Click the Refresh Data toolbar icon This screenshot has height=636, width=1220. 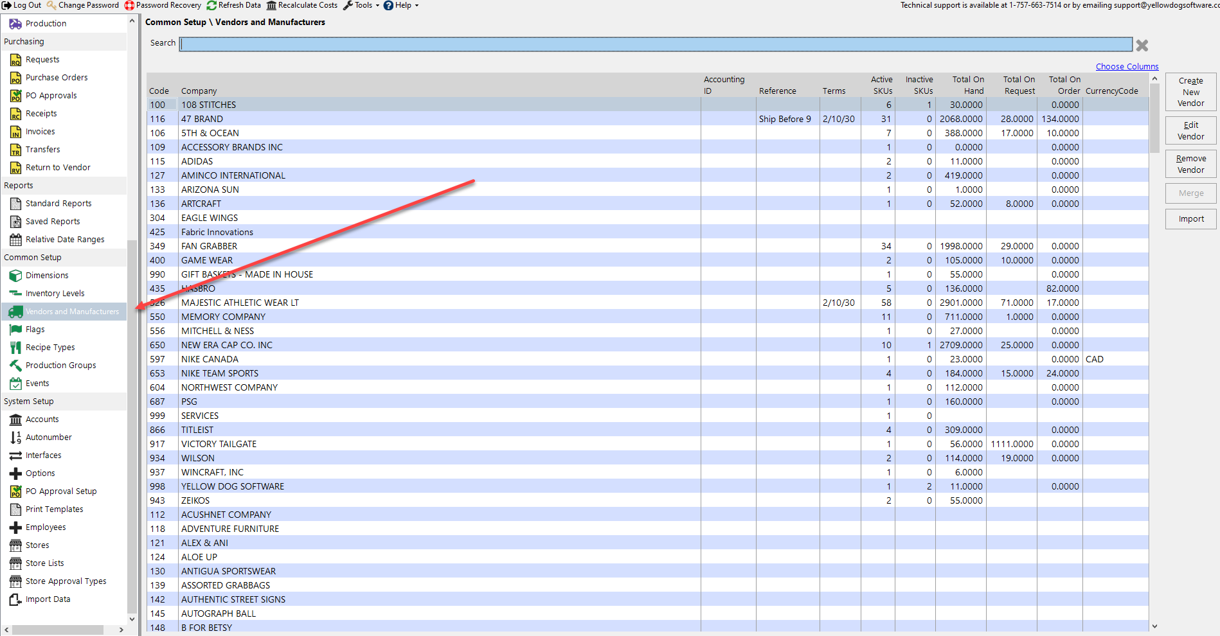(211, 5)
